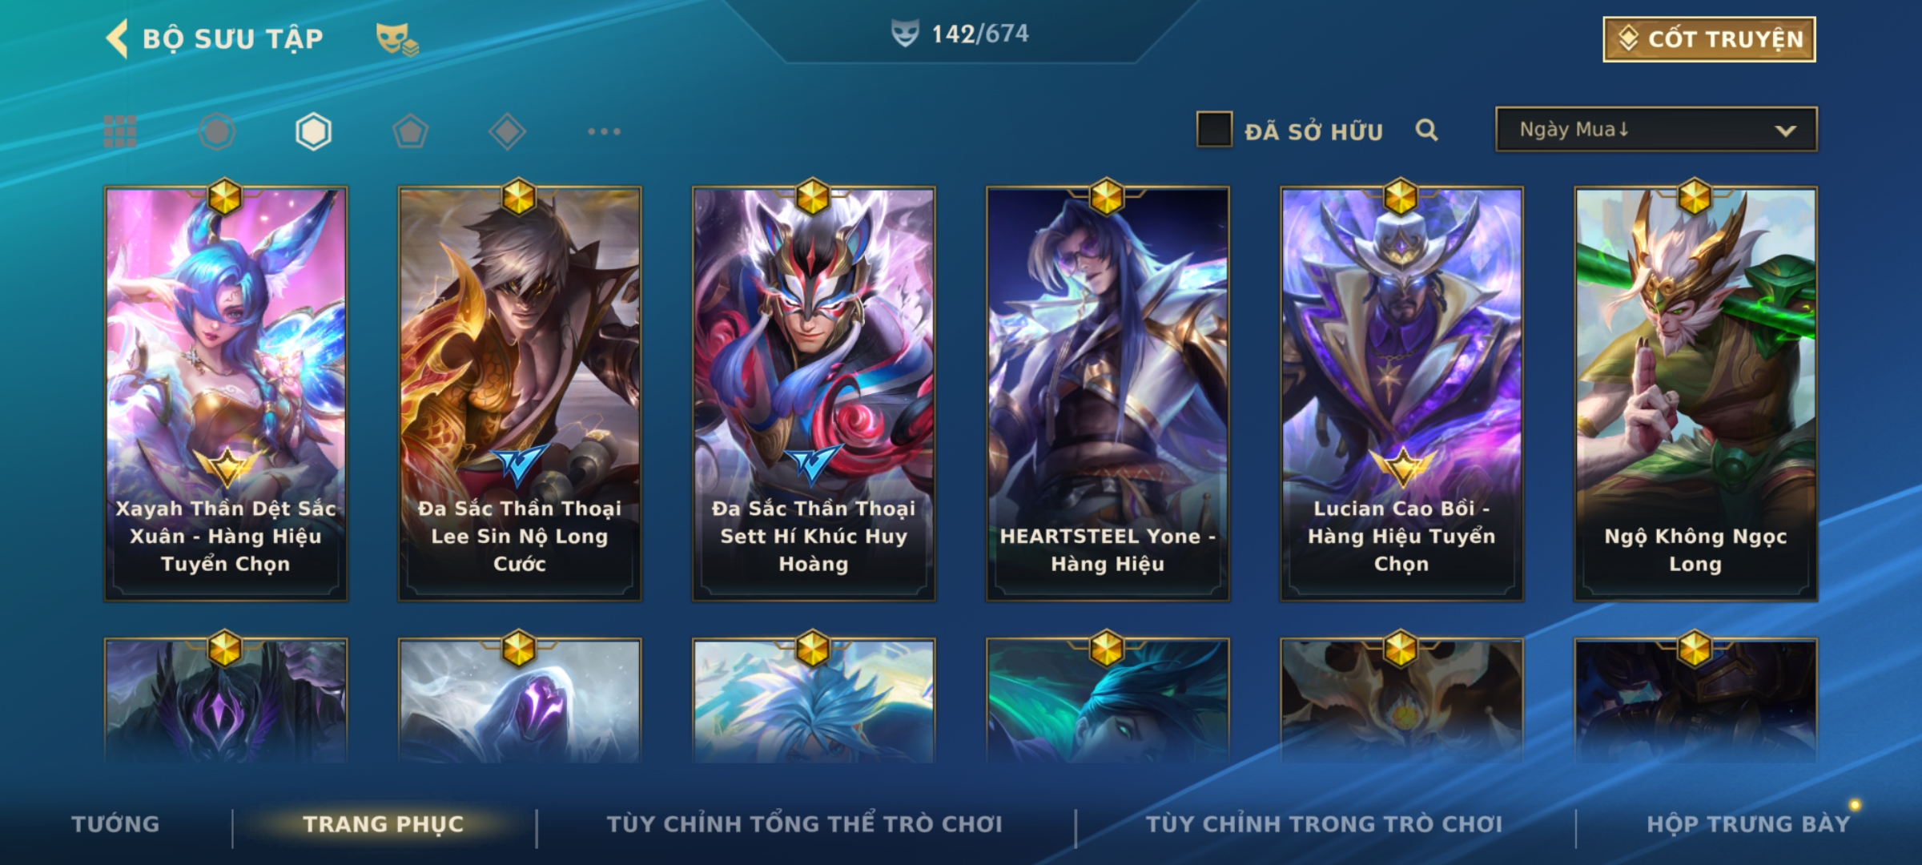Screen dimensions: 1922x865
Task: Open the mask and coins icon
Action: [397, 38]
